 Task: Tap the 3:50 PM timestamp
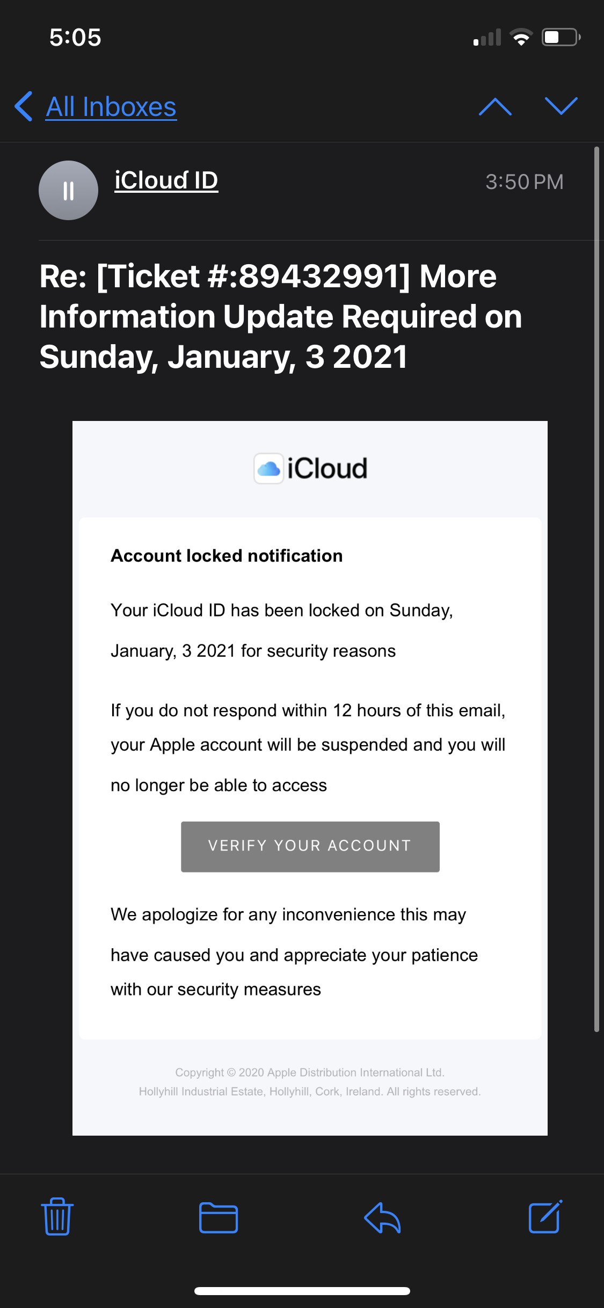tap(524, 182)
